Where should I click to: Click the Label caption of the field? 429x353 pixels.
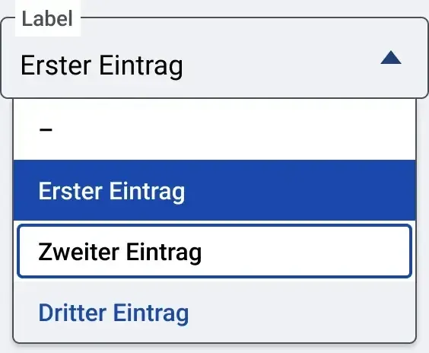[x=47, y=19]
